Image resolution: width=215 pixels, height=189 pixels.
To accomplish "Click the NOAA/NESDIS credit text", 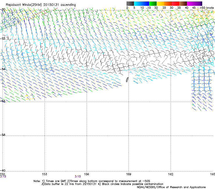I will tap(171, 187).
